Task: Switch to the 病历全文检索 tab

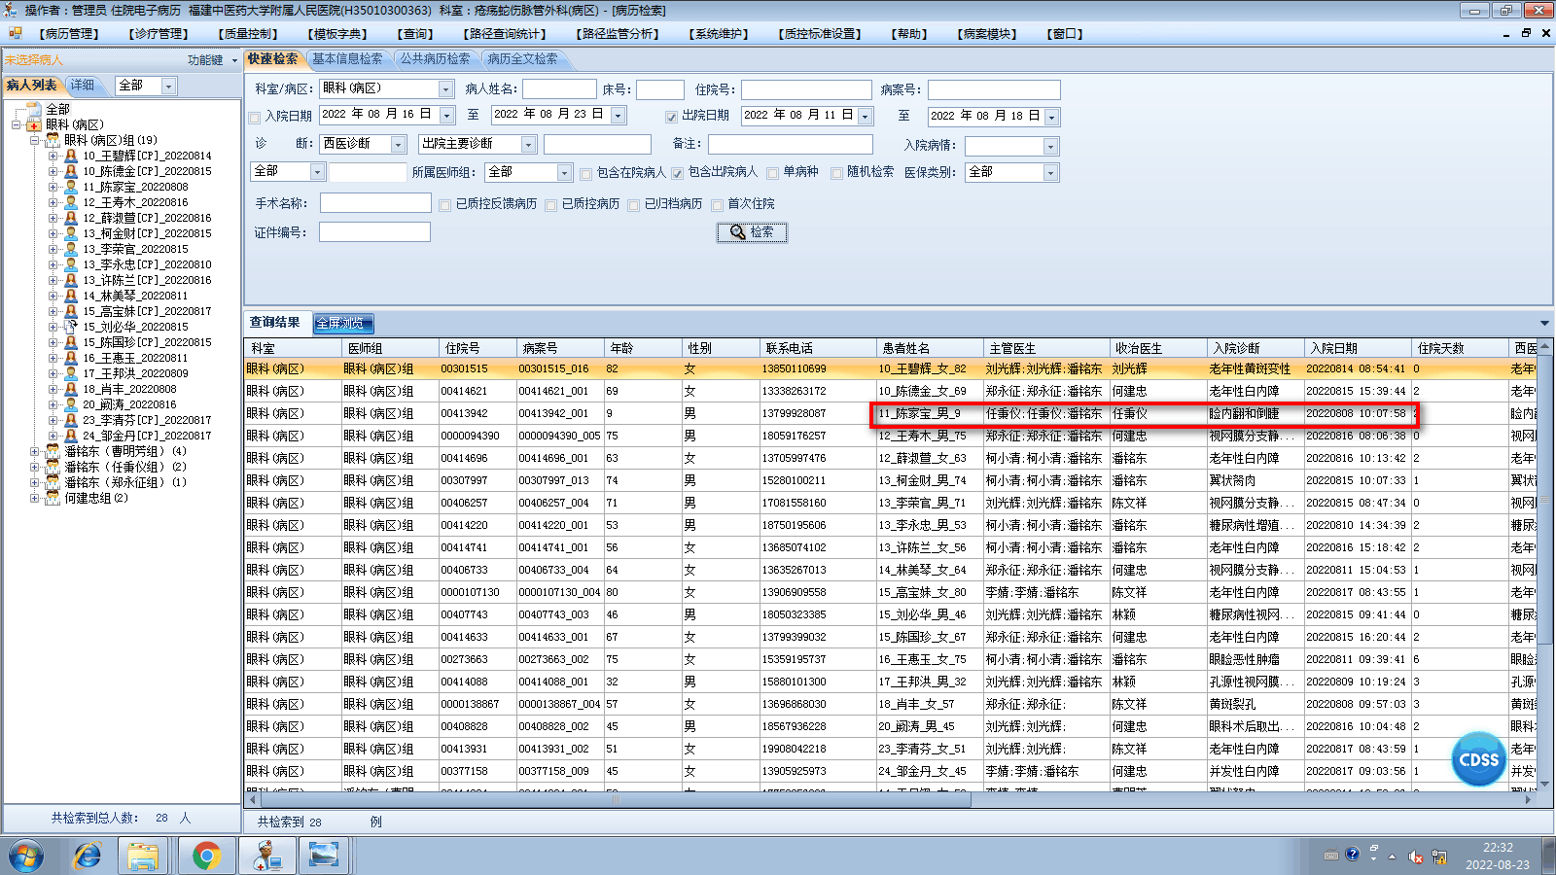Action: click(x=523, y=59)
